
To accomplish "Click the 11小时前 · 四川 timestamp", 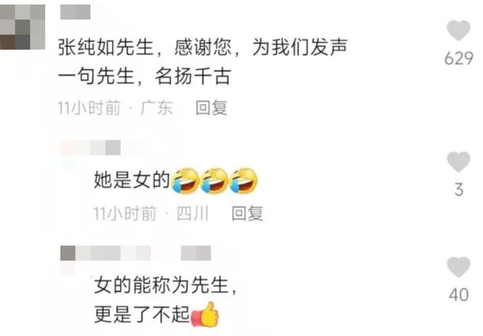I will (x=151, y=213).
